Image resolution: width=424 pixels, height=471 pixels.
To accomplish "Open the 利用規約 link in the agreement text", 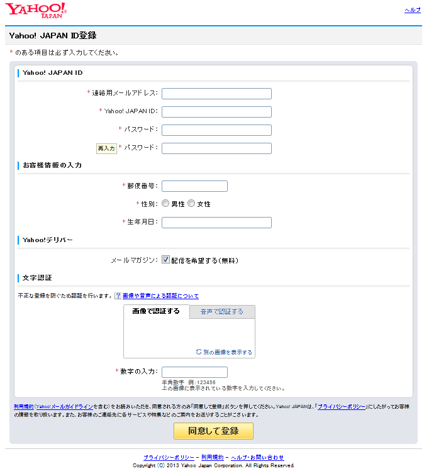I will (x=24, y=406).
